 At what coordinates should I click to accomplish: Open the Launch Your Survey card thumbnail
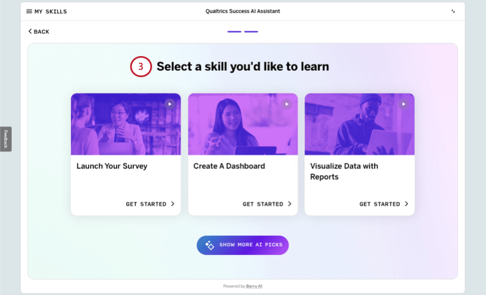[x=126, y=124]
